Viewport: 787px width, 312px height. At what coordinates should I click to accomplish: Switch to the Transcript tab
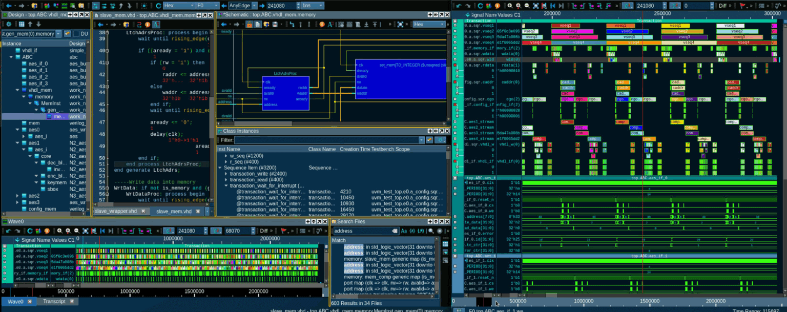tap(54, 302)
